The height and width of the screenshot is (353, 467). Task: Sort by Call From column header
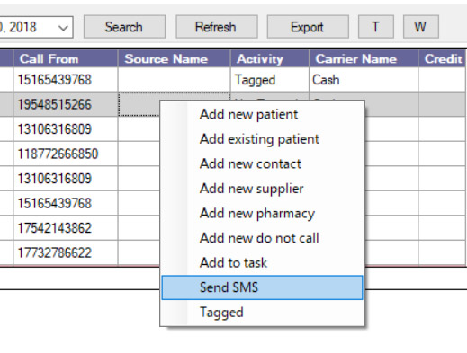click(65, 58)
